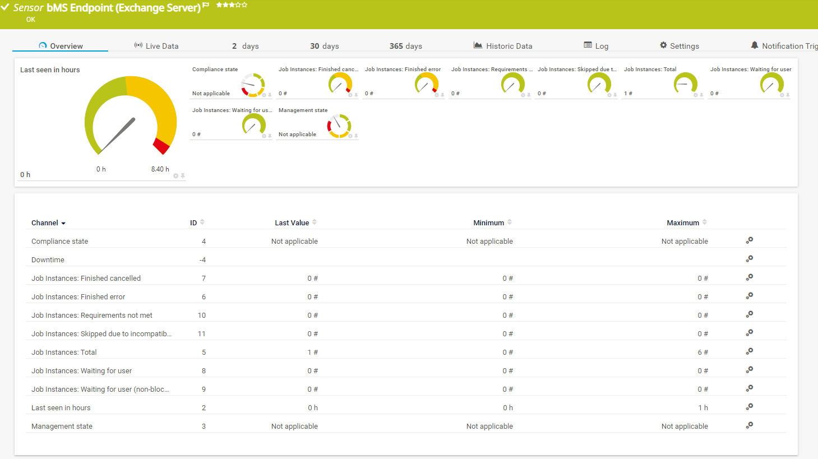Screen dimensions: 818x459
Task: Toggle pin on the Management state gauge
Action: tap(356, 136)
